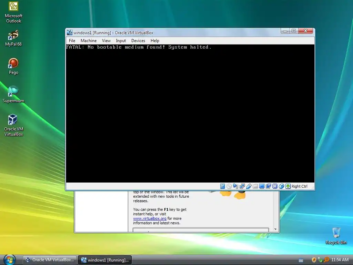This screenshot has height=265, width=353.
Task: Click the security shield alert tray icon
Action: point(314,260)
